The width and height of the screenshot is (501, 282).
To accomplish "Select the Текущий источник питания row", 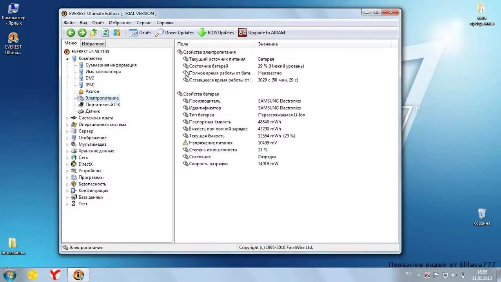I will pyautogui.click(x=287, y=59).
